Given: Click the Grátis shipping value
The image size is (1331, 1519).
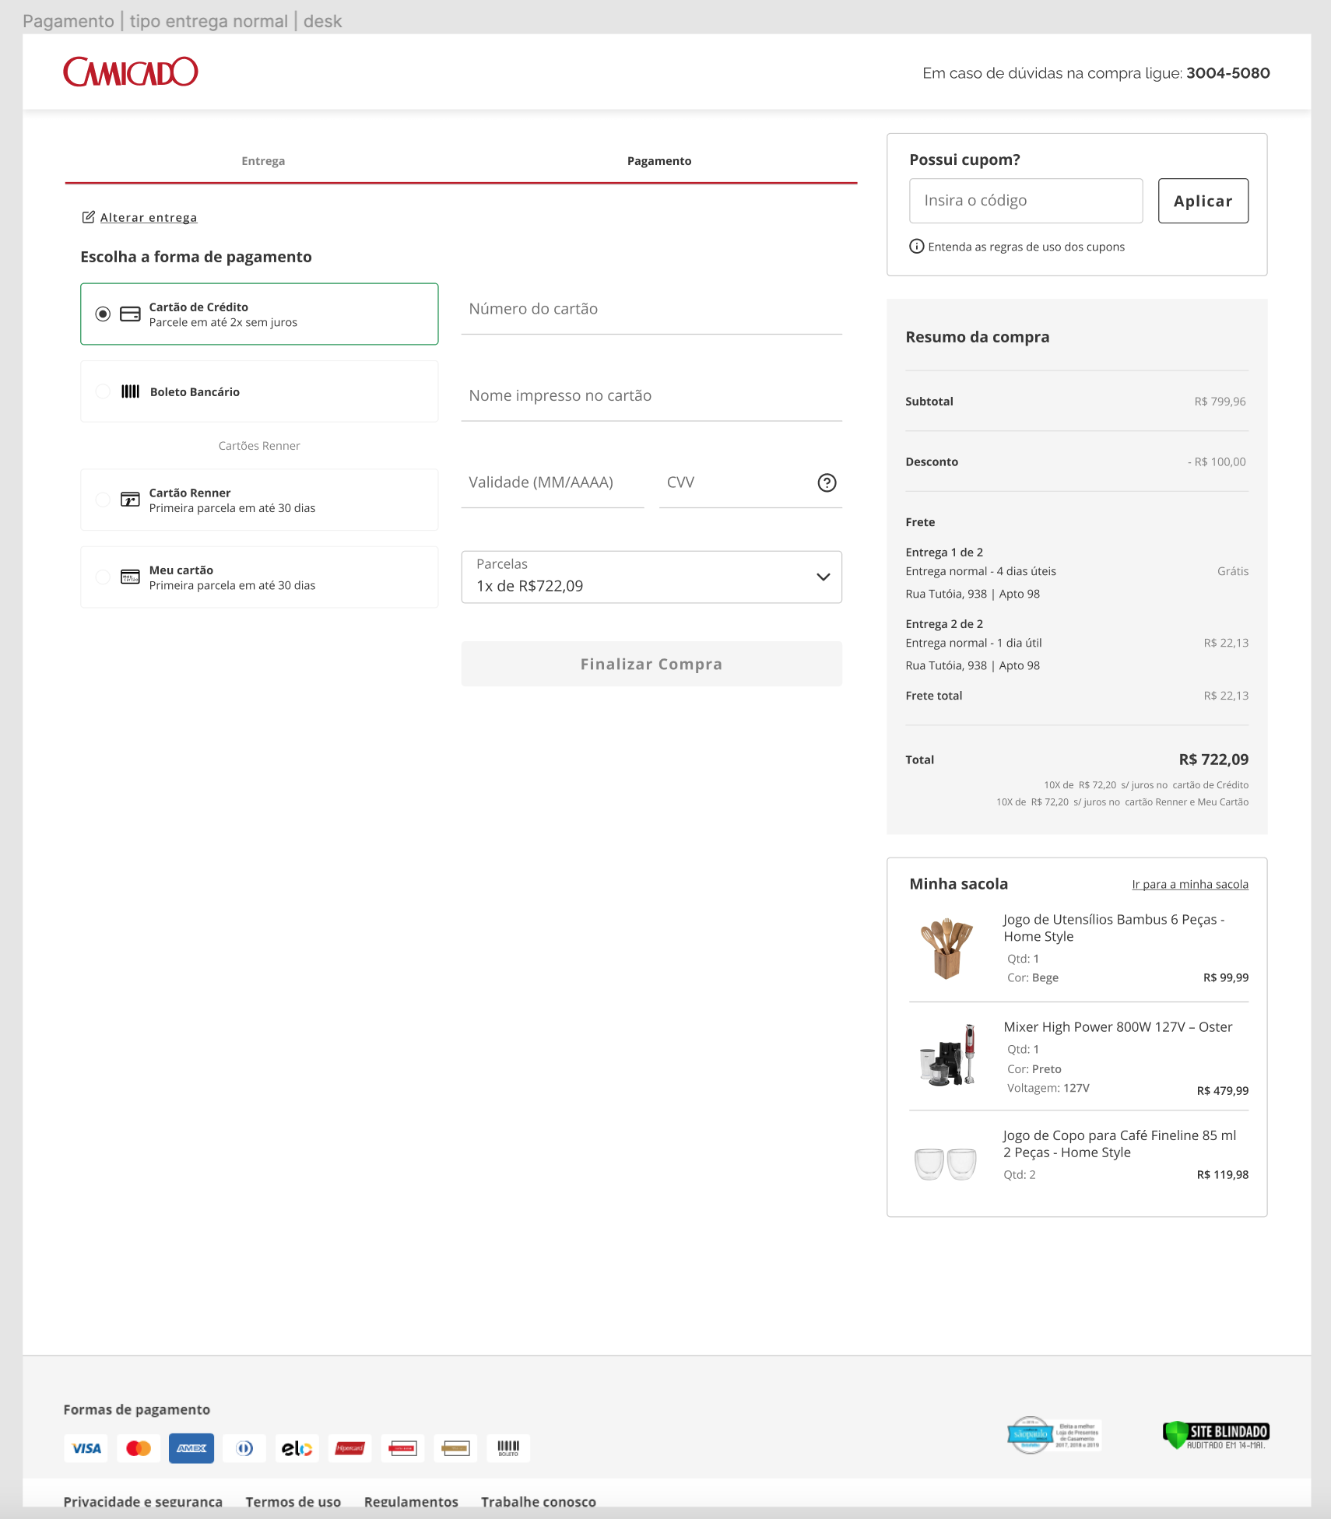Looking at the screenshot, I should pos(1233,571).
